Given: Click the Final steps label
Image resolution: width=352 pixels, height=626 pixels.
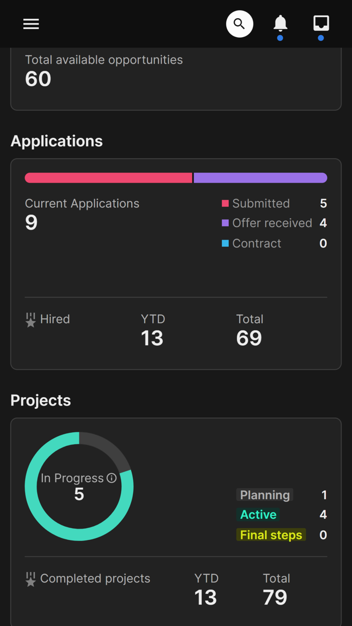Looking at the screenshot, I should point(271,535).
